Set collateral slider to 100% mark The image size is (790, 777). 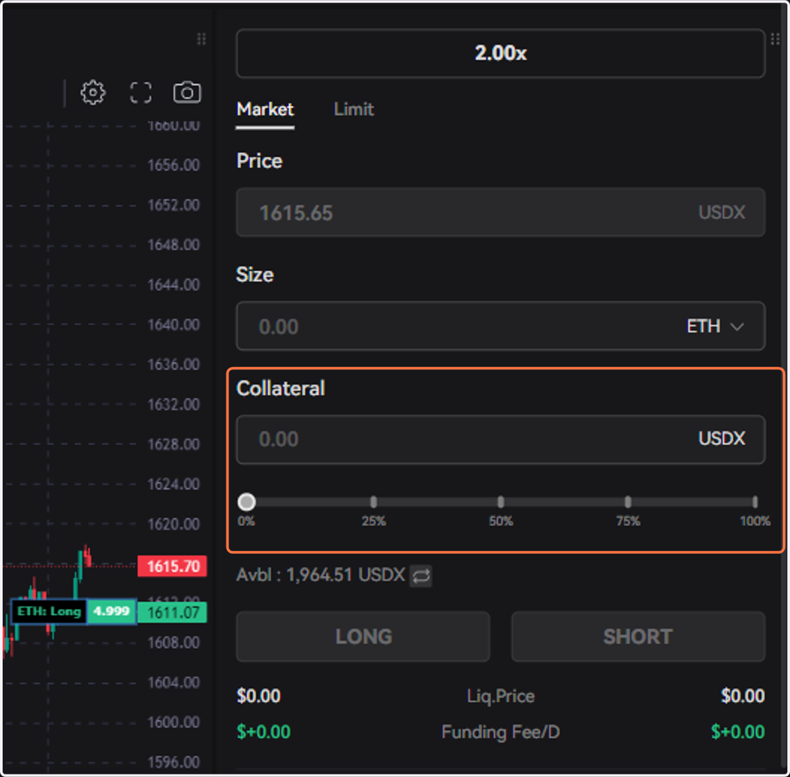pyautogui.click(x=754, y=502)
